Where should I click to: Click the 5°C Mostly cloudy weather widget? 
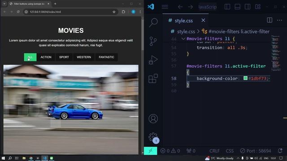(219, 158)
